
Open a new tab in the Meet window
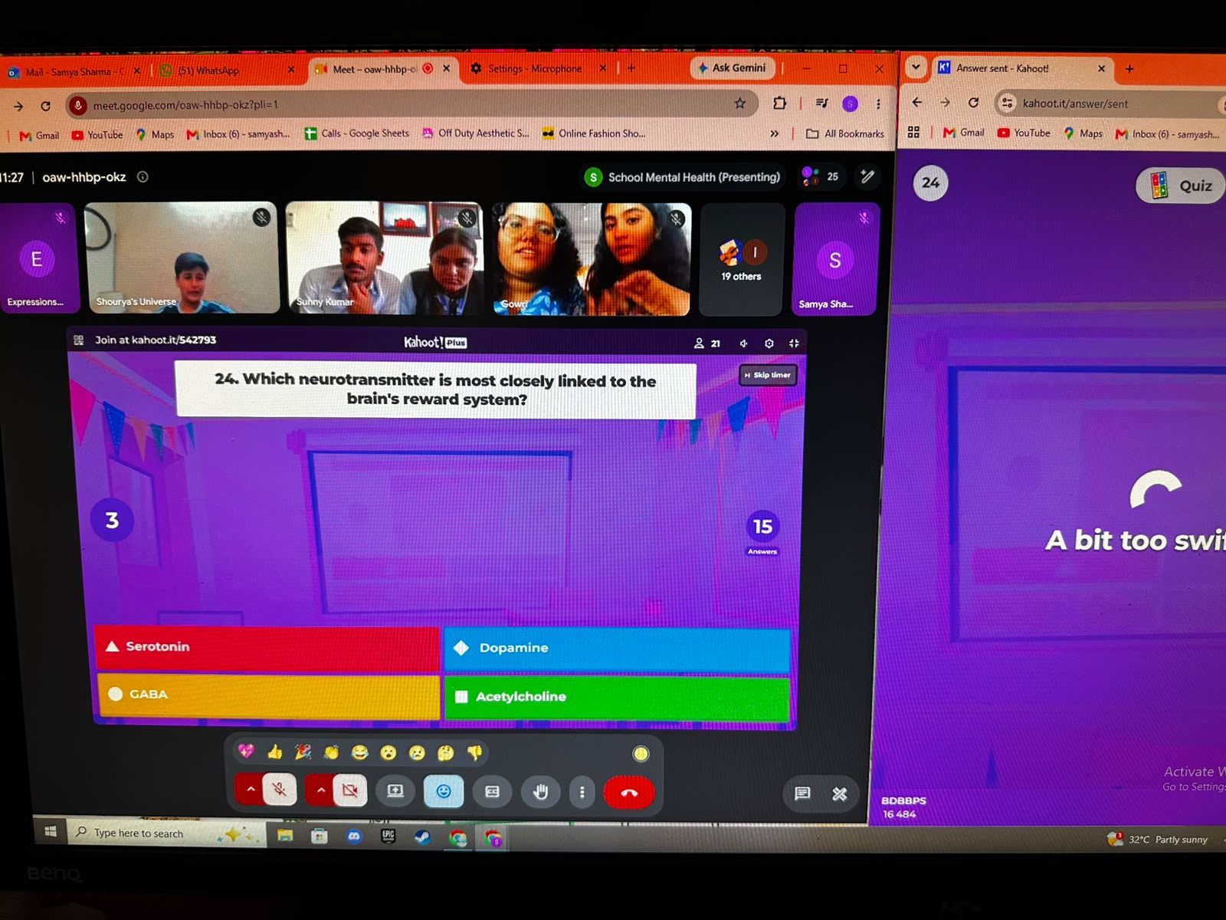click(x=631, y=68)
